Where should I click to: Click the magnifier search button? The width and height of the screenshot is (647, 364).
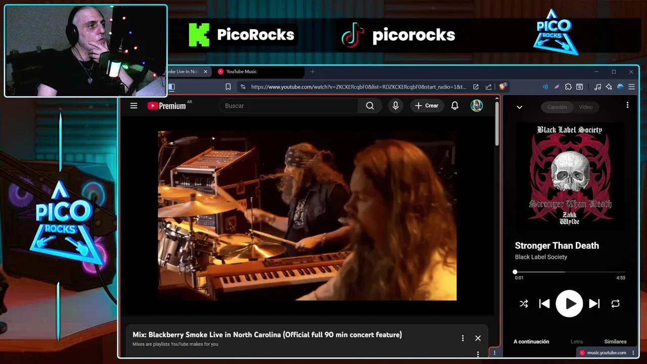coord(370,106)
